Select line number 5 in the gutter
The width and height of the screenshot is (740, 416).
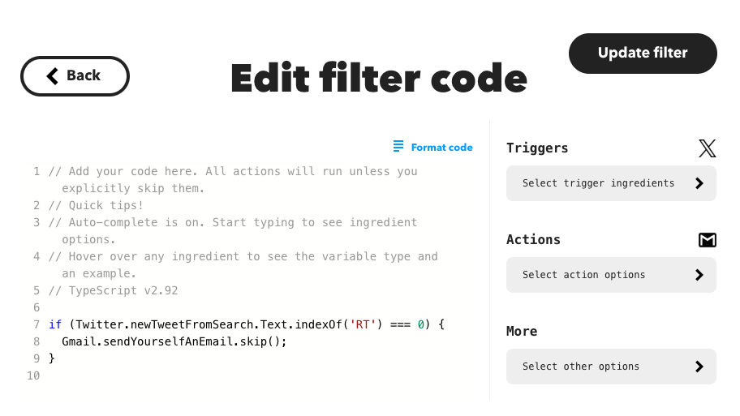pyautogui.click(x=37, y=290)
